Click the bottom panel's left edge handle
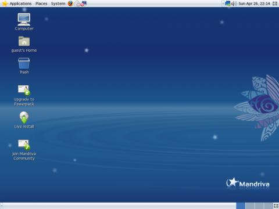The width and height of the screenshot is (279, 209). pos(2,206)
